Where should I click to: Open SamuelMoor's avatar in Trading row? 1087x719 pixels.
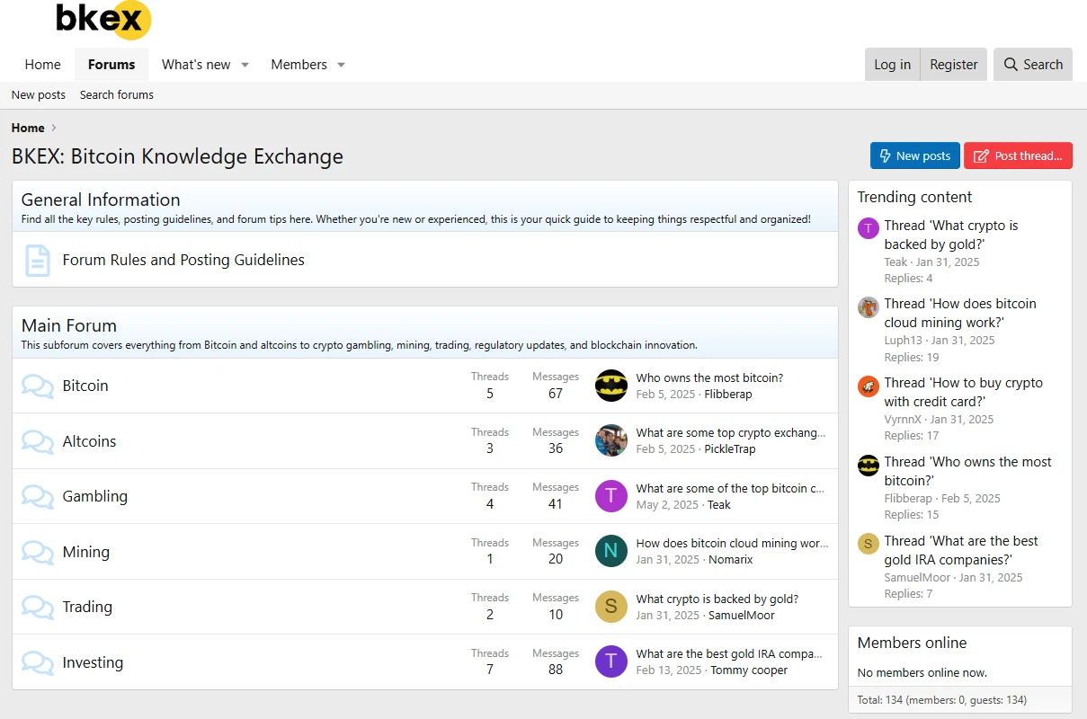click(611, 607)
